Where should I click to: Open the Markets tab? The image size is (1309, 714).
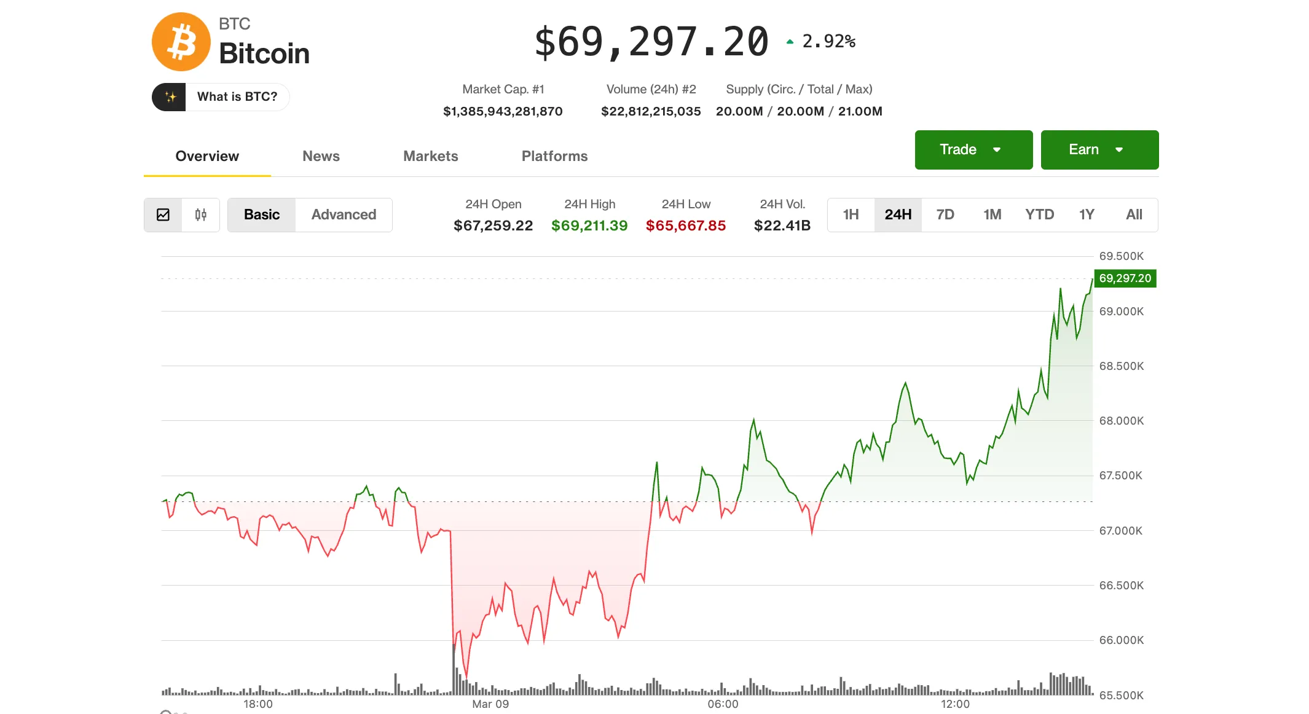point(430,156)
